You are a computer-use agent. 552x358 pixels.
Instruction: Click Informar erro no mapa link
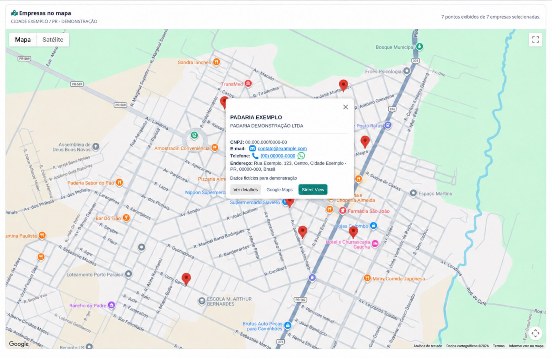(526, 346)
